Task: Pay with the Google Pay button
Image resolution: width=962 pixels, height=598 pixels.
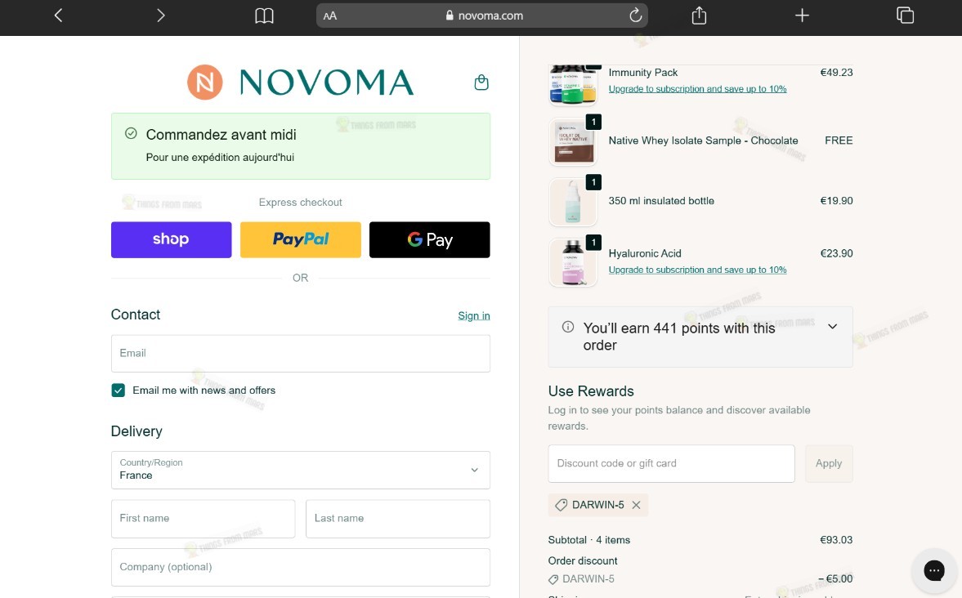Action: pos(429,240)
